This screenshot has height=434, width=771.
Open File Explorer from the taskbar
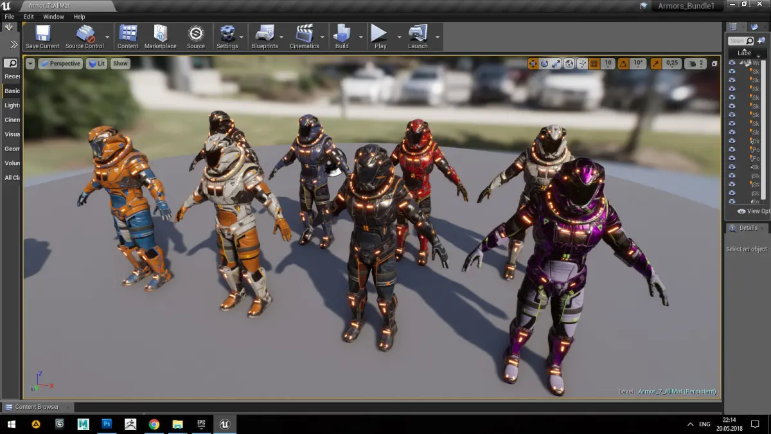pyautogui.click(x=178, y=424)
